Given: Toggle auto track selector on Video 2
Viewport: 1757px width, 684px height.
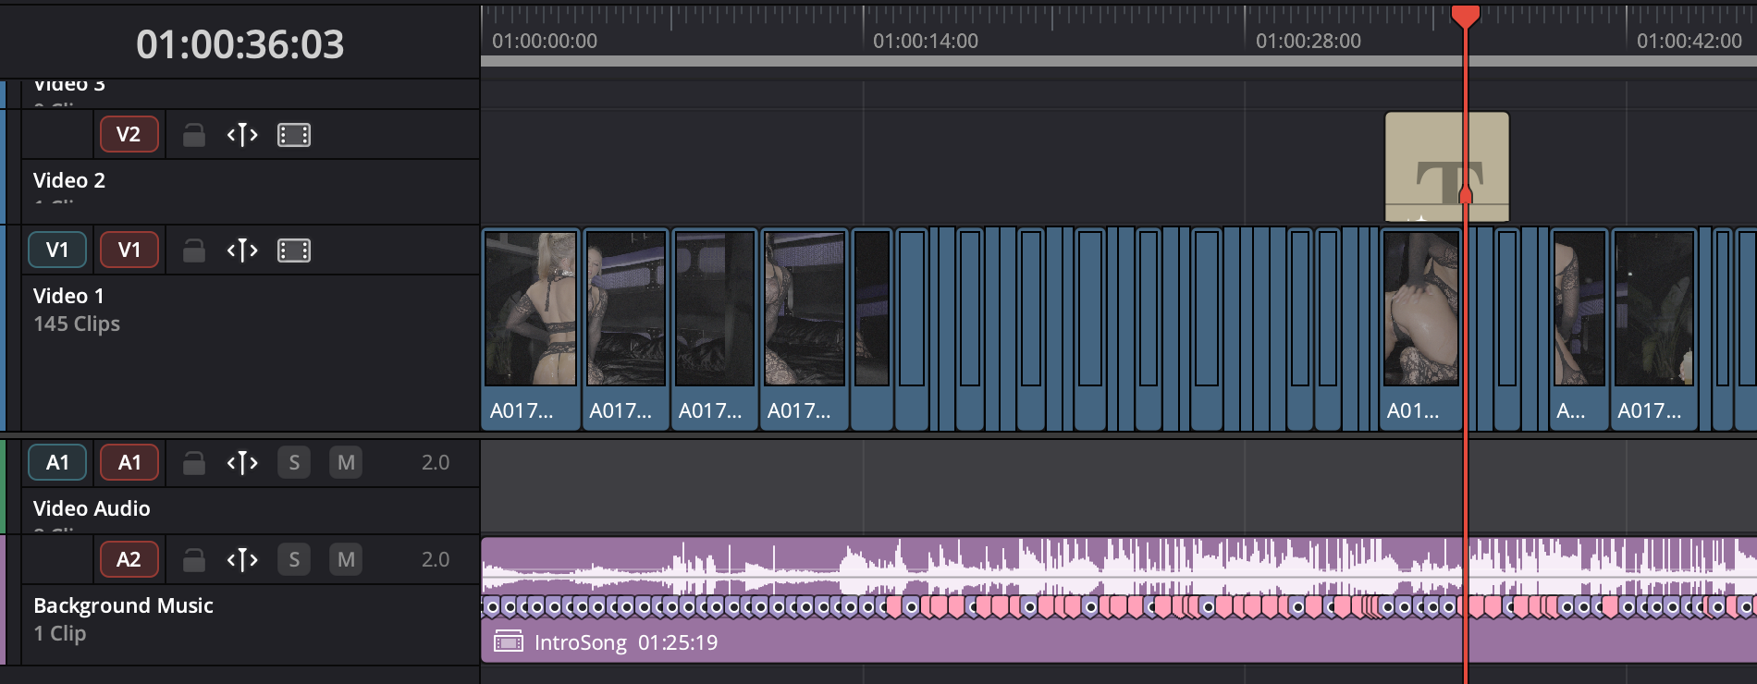Looking at the screenshot, I should click(x=242, y=135).
